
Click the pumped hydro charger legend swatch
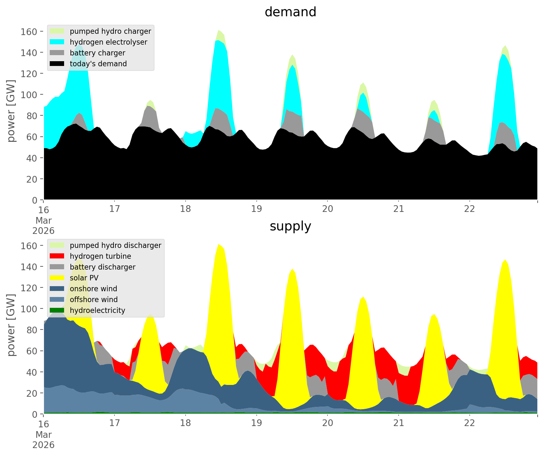click(x=57, y=31)
